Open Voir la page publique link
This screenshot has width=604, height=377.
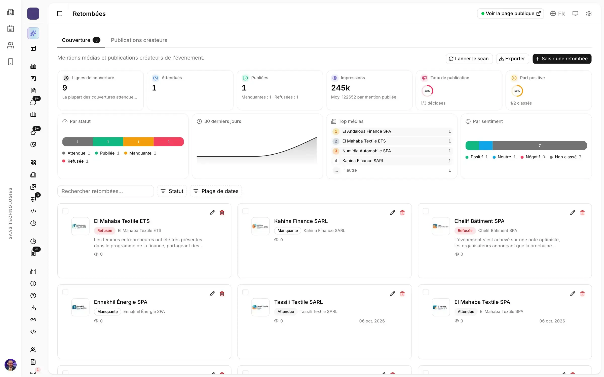(x=510, y=14)
